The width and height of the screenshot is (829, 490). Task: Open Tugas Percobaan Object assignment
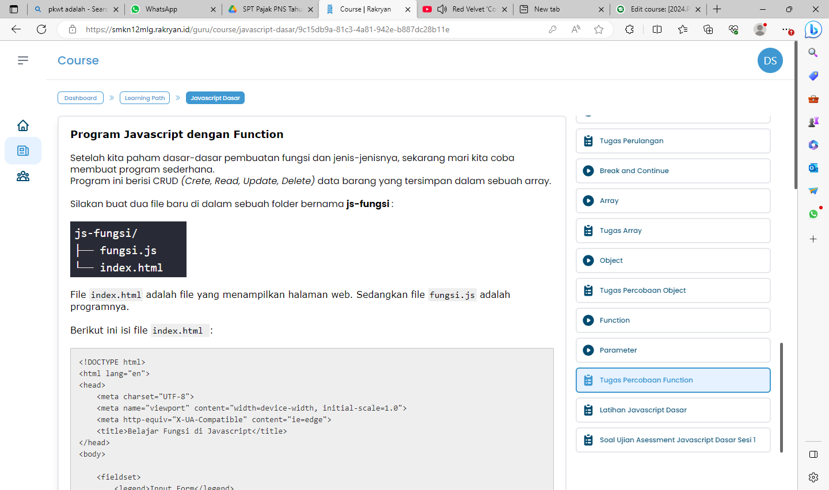click(x=673, y=290)
